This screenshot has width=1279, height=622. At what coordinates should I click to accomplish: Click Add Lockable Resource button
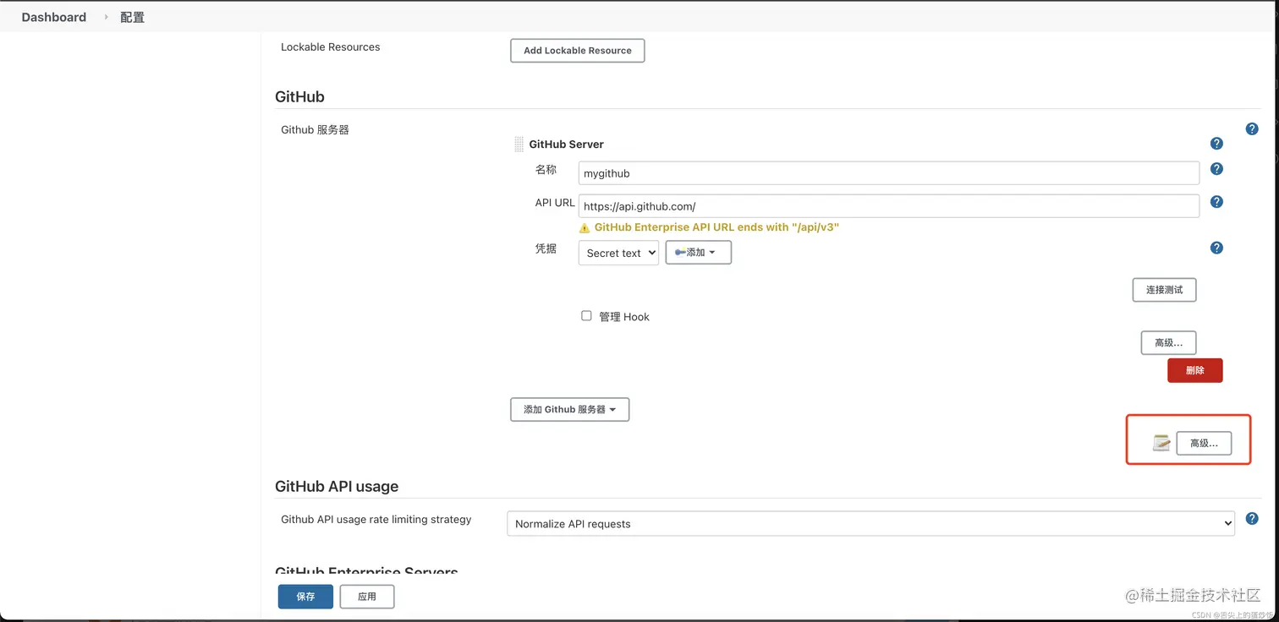point(577,51)
